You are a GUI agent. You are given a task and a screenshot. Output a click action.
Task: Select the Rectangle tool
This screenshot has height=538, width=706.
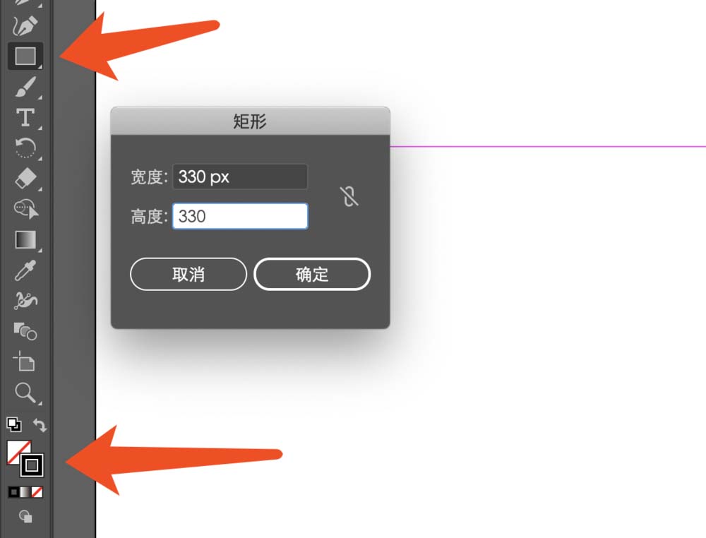(x=25, y=56)
